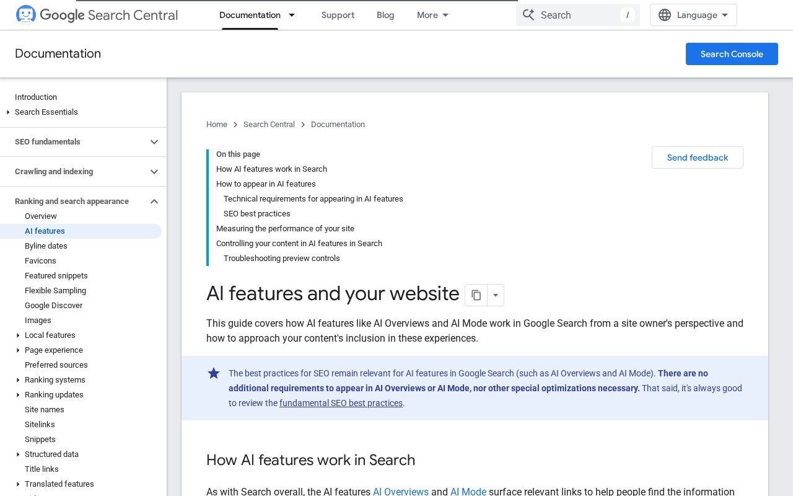Jump to How to appear in AI features
The width and height of the screenshot is (793, 496).
pos(266,184)
